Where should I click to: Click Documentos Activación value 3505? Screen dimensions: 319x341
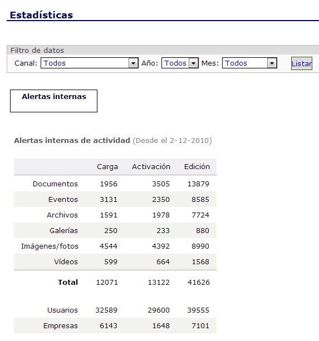click(x=161, y=184)
